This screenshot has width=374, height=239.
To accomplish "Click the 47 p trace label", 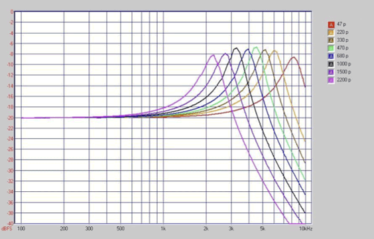I will pyautogui.click(x=342, y=25).
